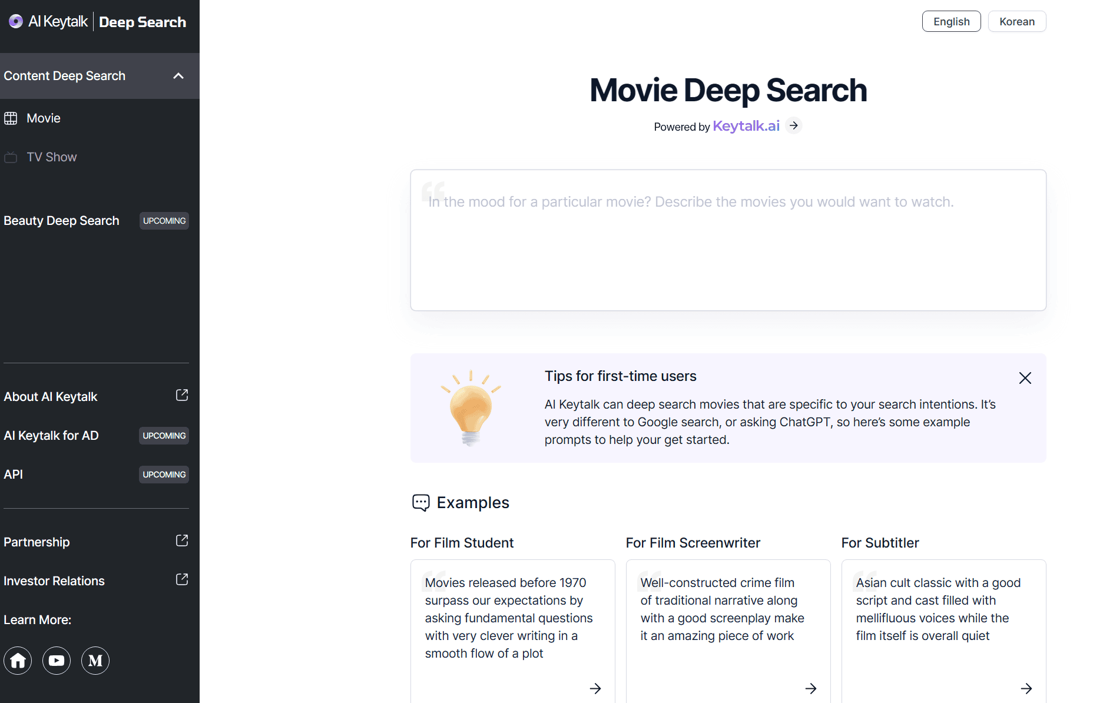Click the 'For Film Screenwriter' heading
1103x703 pixels.
[693, 543]
